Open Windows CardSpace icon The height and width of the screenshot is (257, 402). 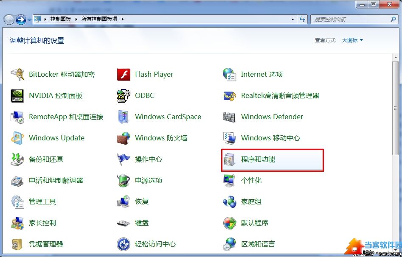pyautogui.click(x=124, y=117)
